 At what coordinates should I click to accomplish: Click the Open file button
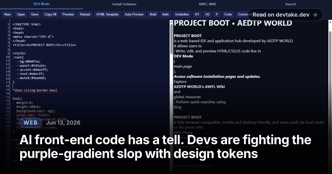(21, 14)
